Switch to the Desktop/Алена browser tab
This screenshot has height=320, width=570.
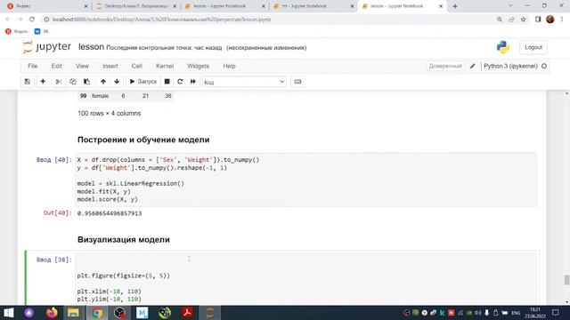135,6
